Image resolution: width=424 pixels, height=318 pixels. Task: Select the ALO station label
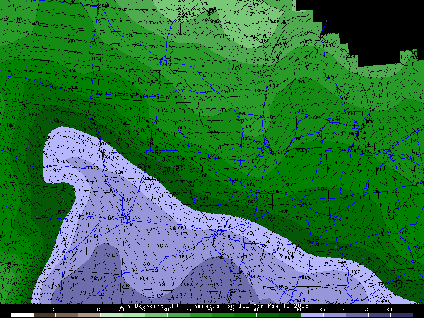[x=182, y=128]
